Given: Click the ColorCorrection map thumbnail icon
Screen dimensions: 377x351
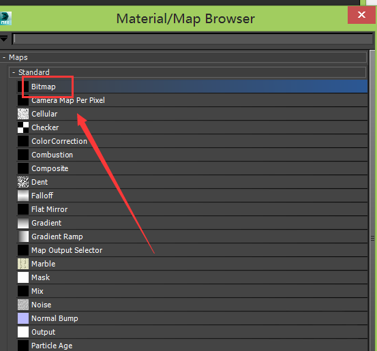Looking at the screenshot, I should [x=23, y=141].
